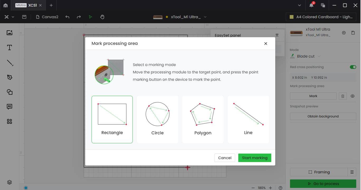Expand the xTool_M1 Ultra_ device dropdown
Viewport: 361px width, 190px height.
click(205, 17)
